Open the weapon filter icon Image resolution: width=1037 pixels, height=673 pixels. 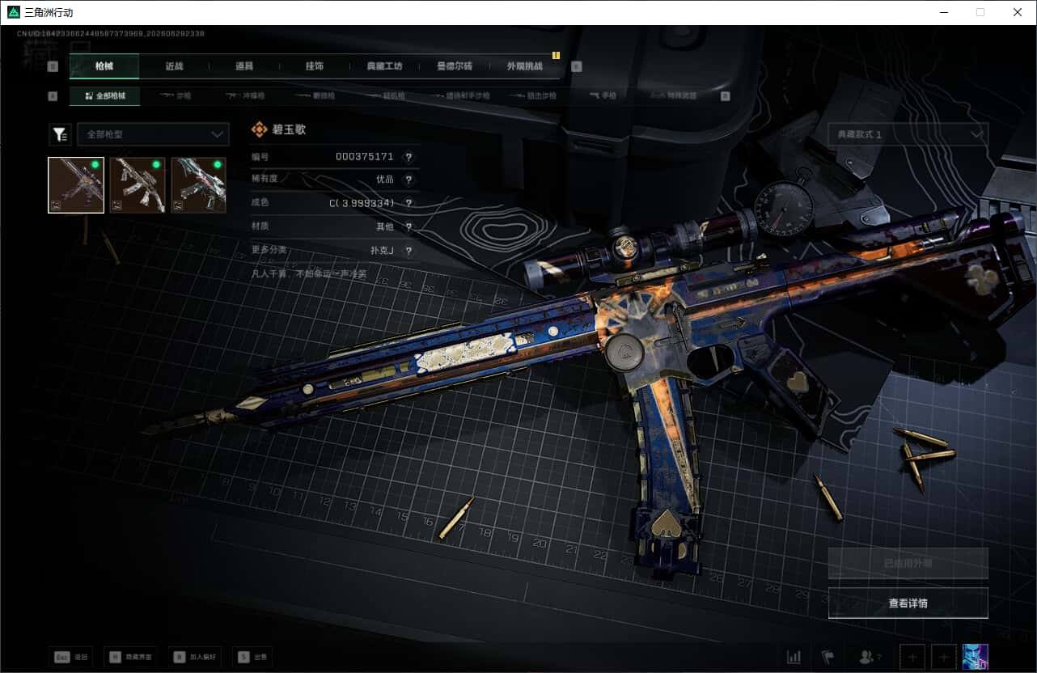(x=60, y=134)
